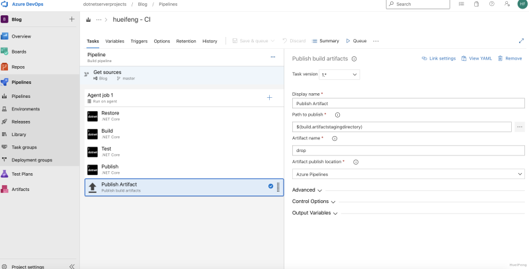Open the HF profile avatar
The image size is (529, 269).
click(x=522, y=4)
